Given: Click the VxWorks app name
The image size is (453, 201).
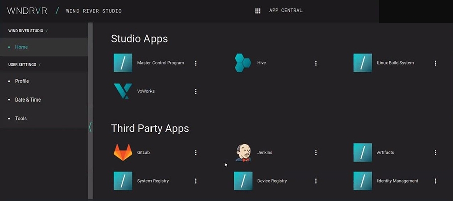Looking at the screenshot, I should [x=145, y=91].
